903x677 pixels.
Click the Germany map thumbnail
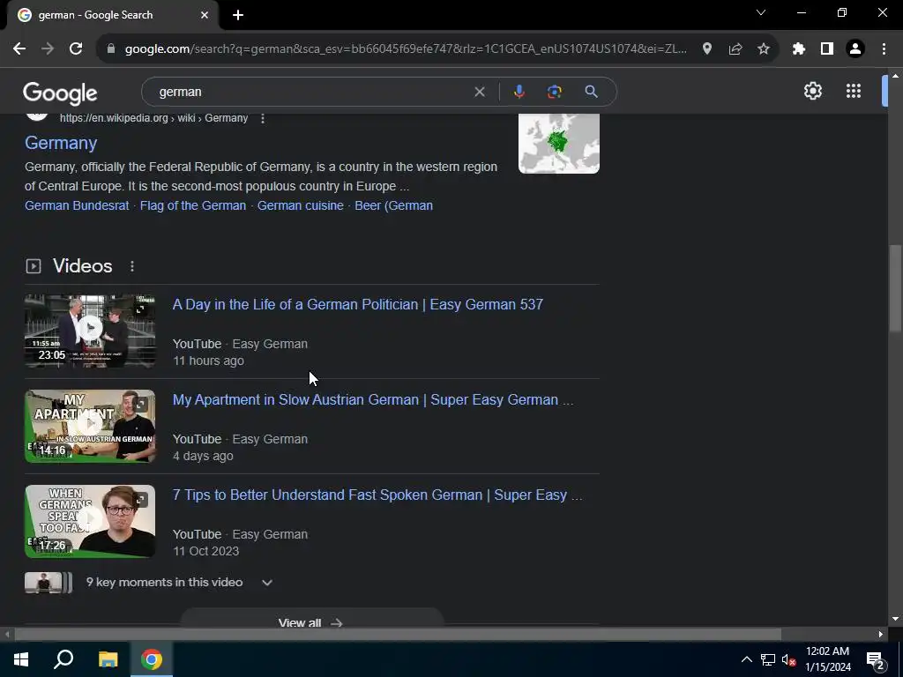coord(558,143)
